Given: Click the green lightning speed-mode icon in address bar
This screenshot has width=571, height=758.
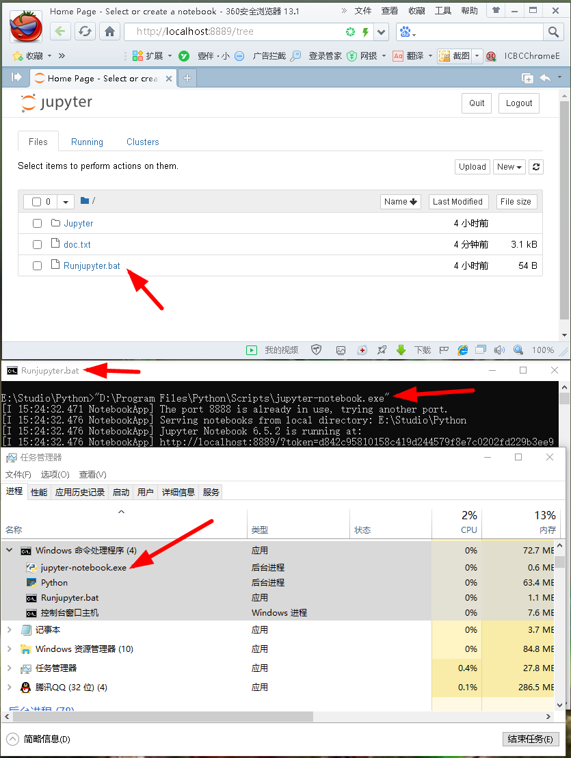Looking at the screenshot, I should pos(365,32).
